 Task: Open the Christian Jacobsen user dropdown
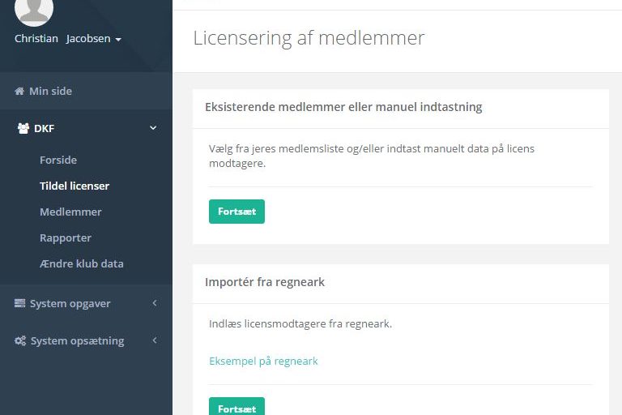click(x=68, y=39)
